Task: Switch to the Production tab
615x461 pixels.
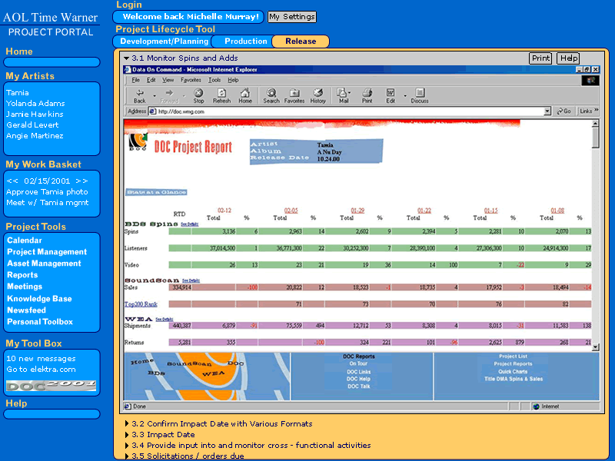Action: (245, 41)
